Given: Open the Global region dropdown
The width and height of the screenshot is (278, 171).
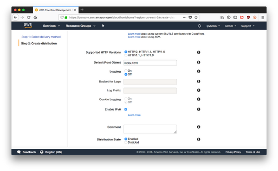Looking at the screenshot, I should 231,26.
